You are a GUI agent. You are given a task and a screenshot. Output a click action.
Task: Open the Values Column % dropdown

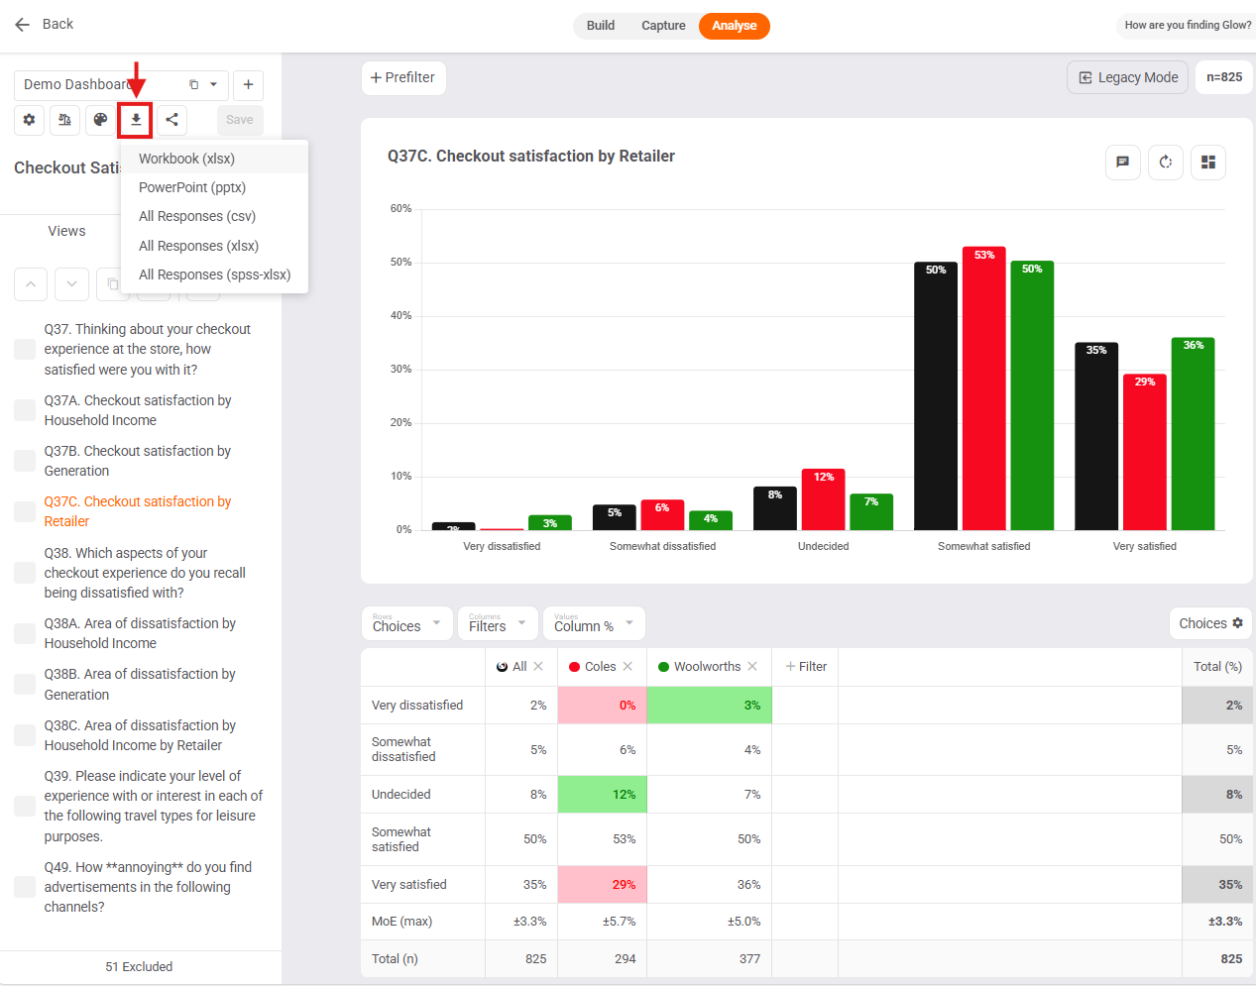click(x=594, y=623)
